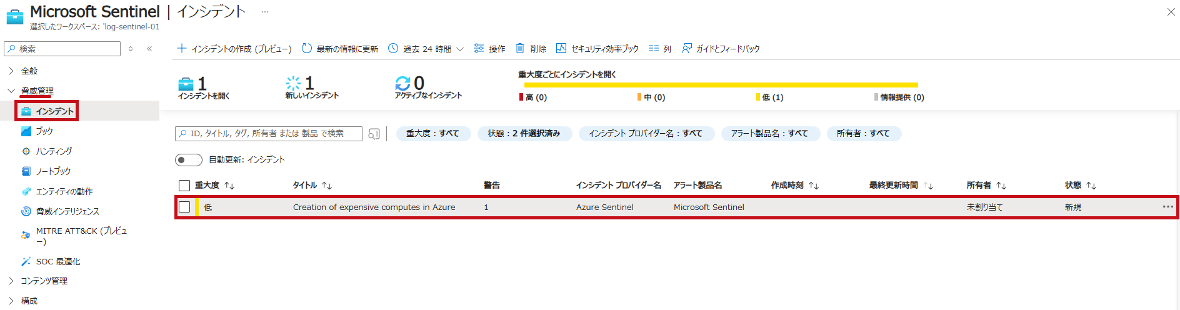The height and width of the screenshot is (310, 1180).
Task: Check the select-all header checkbox
Action: 184,186
